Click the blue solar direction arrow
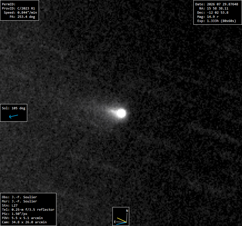This screenshot has width=242, height=226. click(14, 116)
